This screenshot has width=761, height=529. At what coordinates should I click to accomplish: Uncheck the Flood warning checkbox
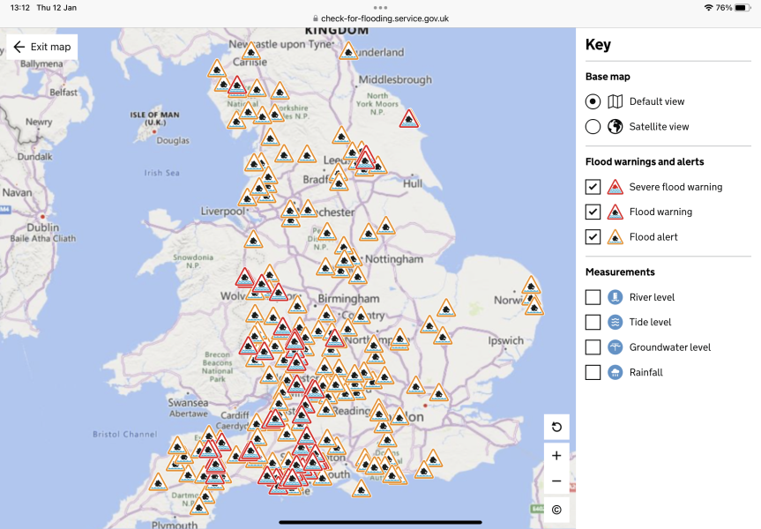tap(593, 212)
